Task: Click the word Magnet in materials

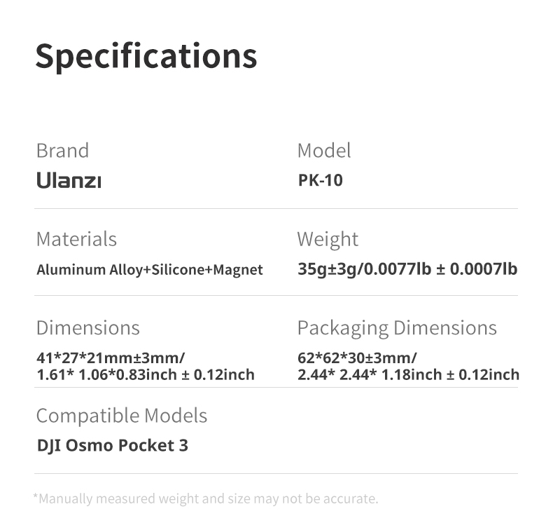Action: click(x=238, y=269)
